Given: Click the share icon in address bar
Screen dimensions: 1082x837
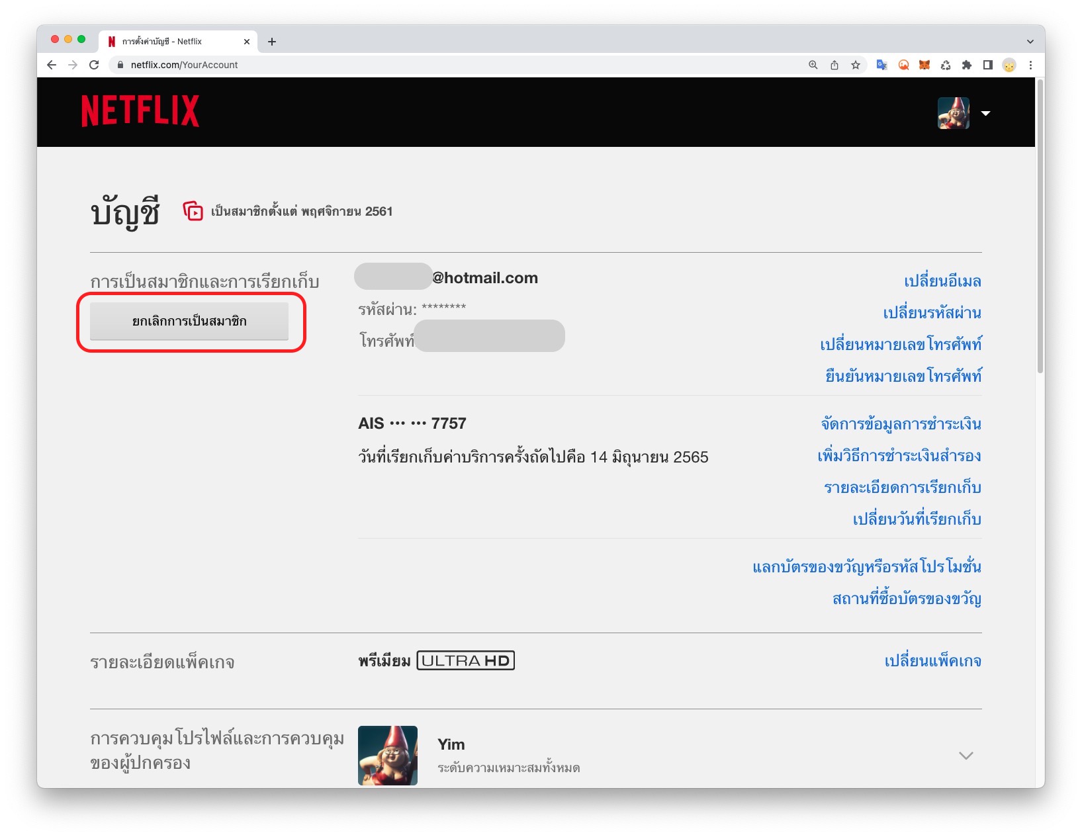Looking at the screenshot, I should (834, 65).
